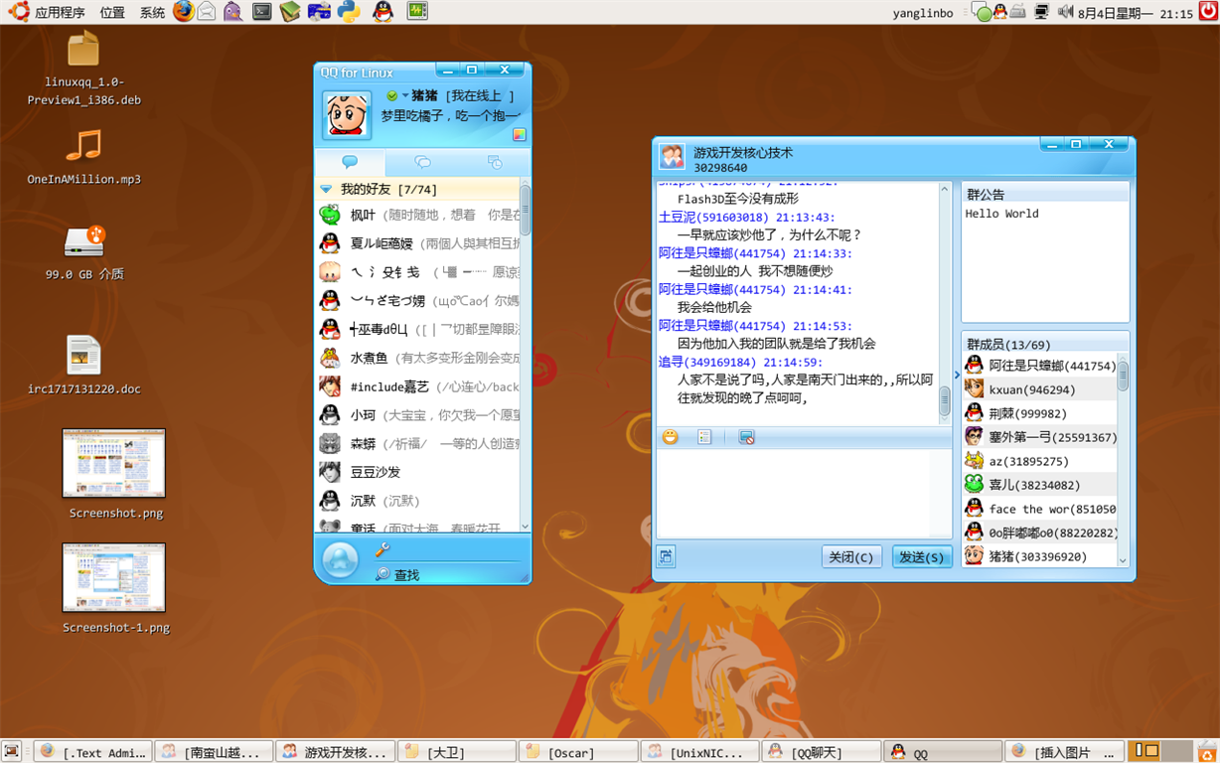The image size is (1220, 763).
Task: Switch to the groups tab in QQ
Action: click(422, 162)
